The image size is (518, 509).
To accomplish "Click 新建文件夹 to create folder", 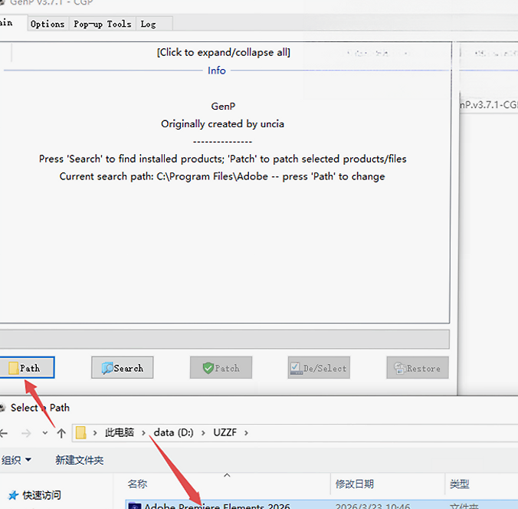I will (x=79, y=460).
